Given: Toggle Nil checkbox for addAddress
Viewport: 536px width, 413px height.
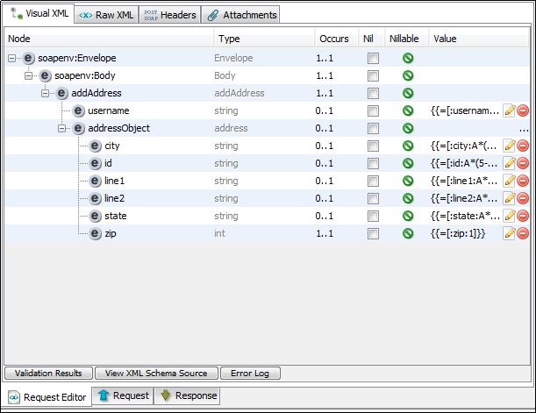Looking at the screenshot, I should pyautogui.click(x=373, y=93).
